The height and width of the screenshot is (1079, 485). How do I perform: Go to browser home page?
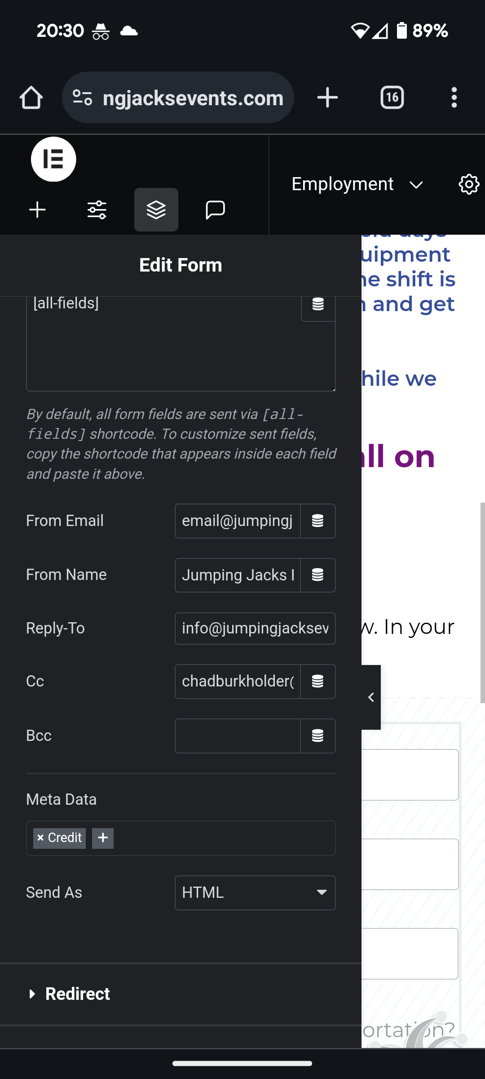[31, 98]
